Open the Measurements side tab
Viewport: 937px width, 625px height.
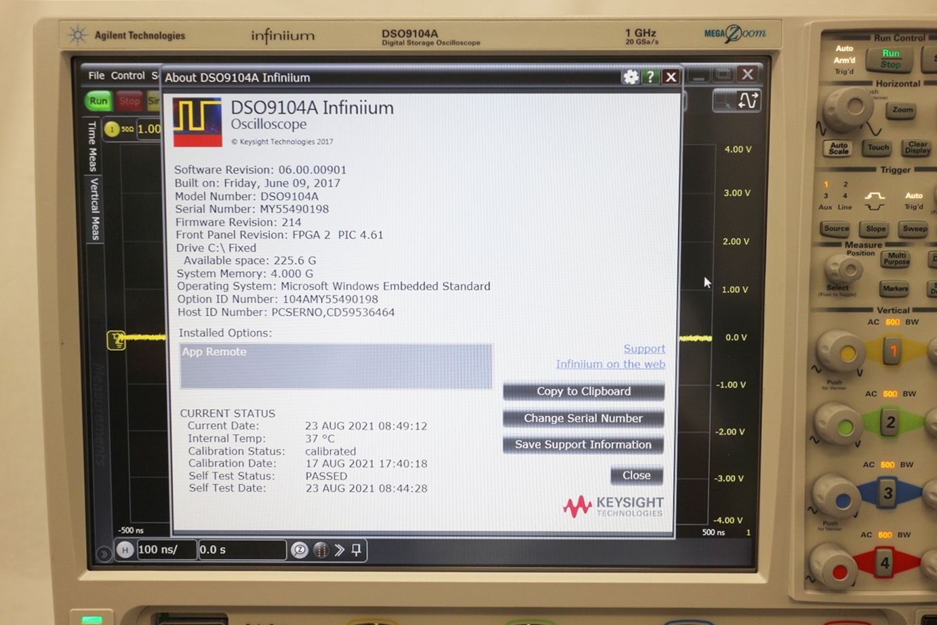tap(100, 414)
